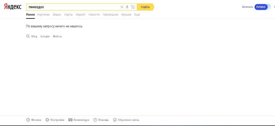Click the 'По вашему запросу ничего не нашлось' message
275x126 pixels.
tap(54, 26)
